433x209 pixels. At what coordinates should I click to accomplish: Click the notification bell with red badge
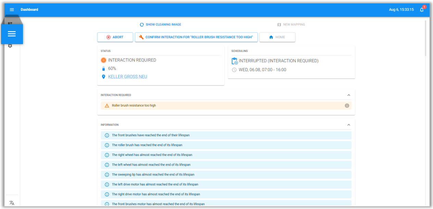pos(422,10)
